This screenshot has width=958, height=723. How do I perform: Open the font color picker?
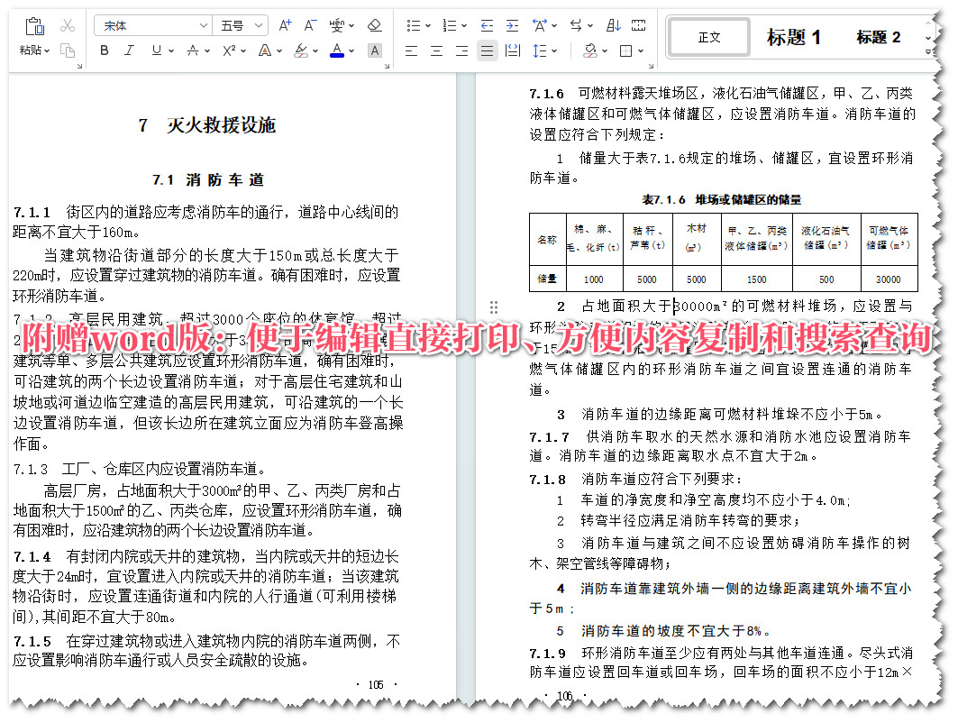(x=336, y=50)
